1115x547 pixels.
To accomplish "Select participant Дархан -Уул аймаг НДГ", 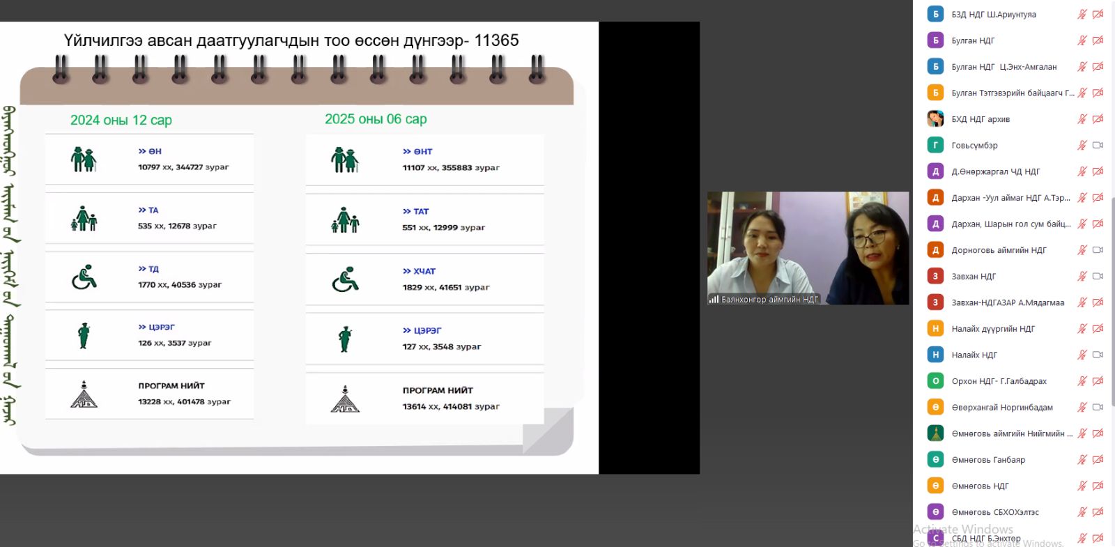I will 1010,198.
